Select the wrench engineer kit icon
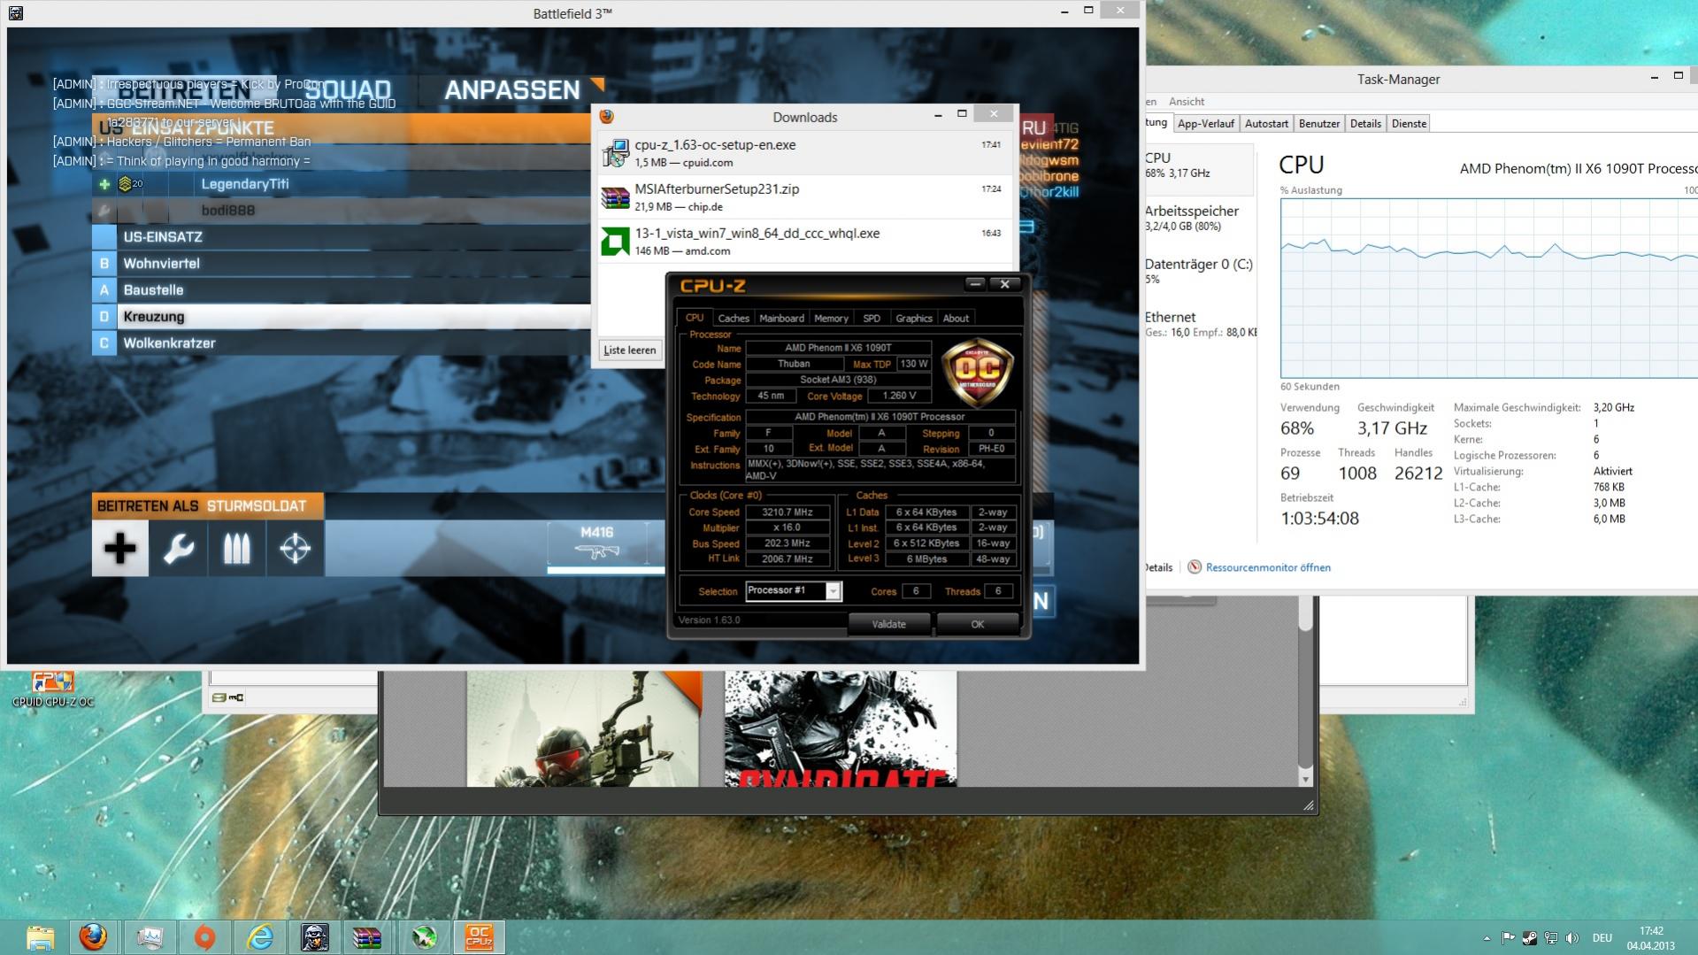This screenshot has height=955, width=1698. pyautogui.click(x=178, y=548)
